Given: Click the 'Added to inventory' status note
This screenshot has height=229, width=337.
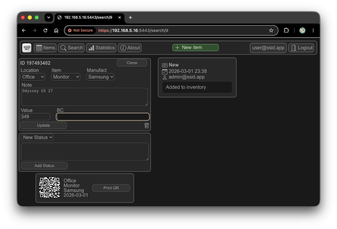Looking at the screenshot, I should pyautogui.click(x=197, y=87).
